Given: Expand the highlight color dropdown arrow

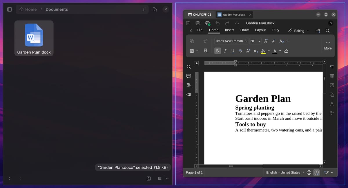Looking at the screenshot, I should pos(269,51).
